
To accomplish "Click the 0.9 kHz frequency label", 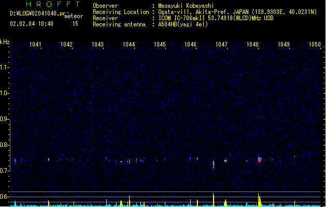I will pos(4,119).
